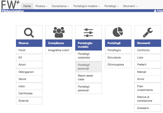Click the magnifying glass Ricerca icon
This screenshot has height=113, width=163.
click(x=29, y=32)
